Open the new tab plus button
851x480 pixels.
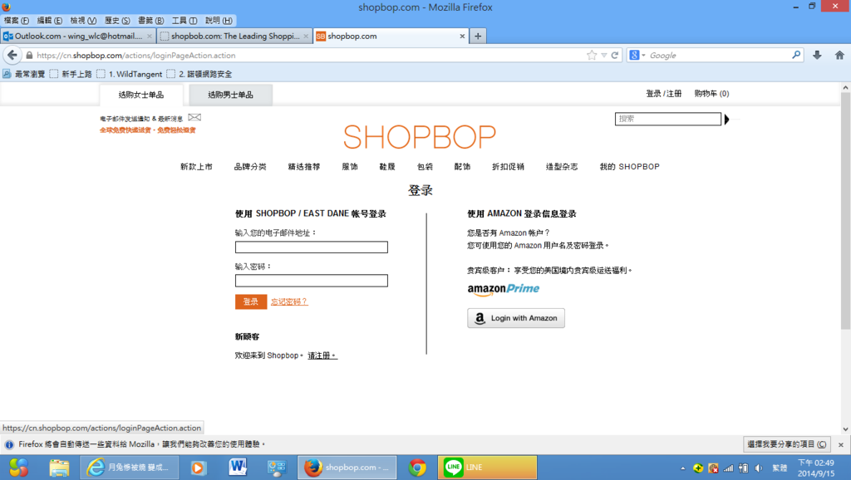[478, 36]
